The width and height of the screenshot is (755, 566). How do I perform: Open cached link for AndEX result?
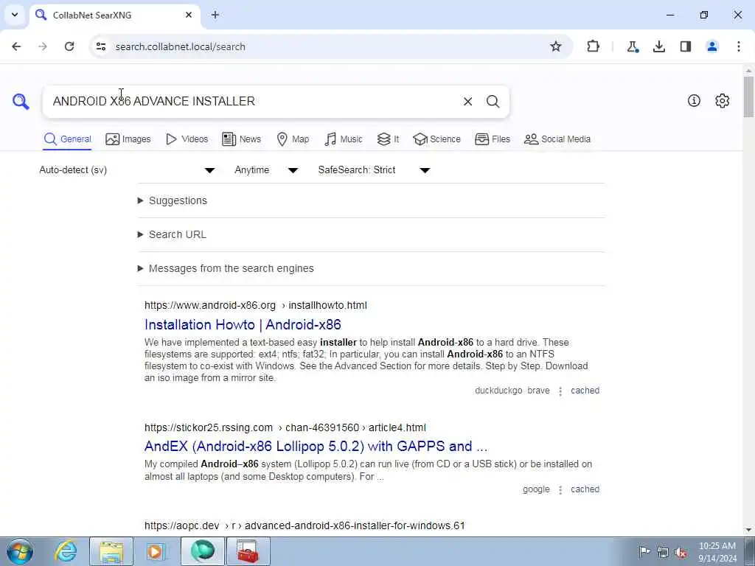click(585, 489)
